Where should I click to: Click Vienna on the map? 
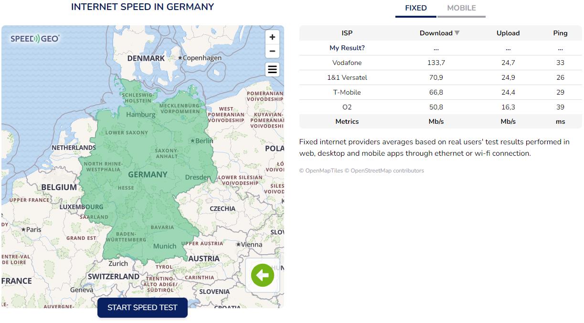click(x=249, y=244)
